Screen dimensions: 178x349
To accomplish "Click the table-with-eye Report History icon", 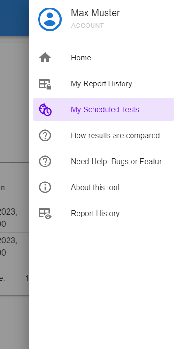I will [x=45, y=213].
